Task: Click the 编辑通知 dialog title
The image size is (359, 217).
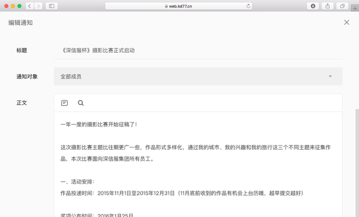Action: coord(21,23)
